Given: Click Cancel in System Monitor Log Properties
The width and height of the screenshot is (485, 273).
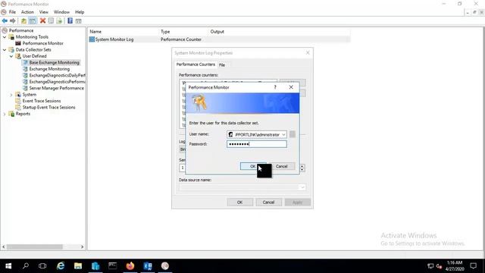Looking at the screenshot, I should [268, 202].
